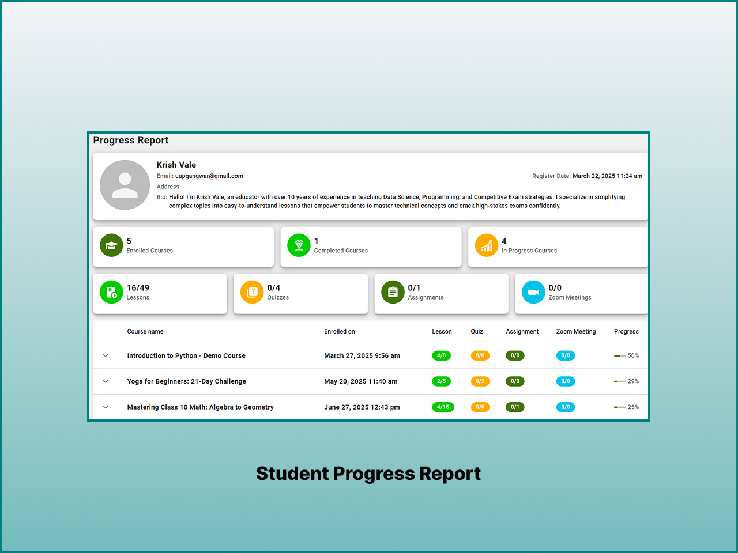The height and width of the screenshot is (553, 738).
Task: Click the 0/2 quiz badge for Yoga course
Action: point(480,381)
